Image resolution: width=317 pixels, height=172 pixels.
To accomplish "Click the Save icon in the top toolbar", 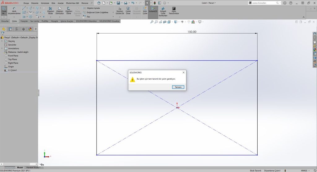I will (118, 3).
